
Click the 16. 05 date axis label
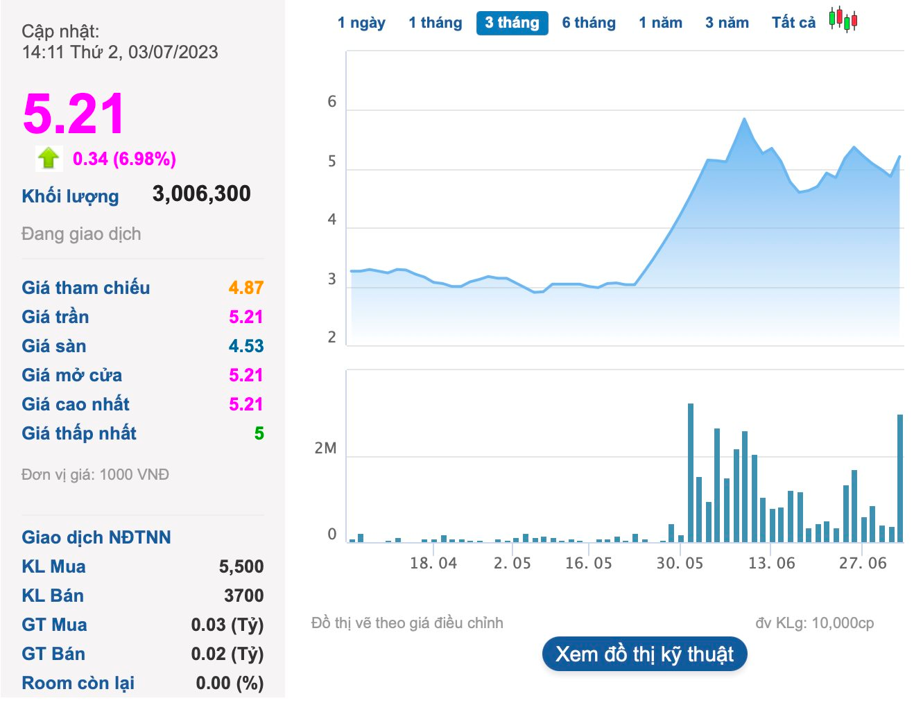click(589, 563)
